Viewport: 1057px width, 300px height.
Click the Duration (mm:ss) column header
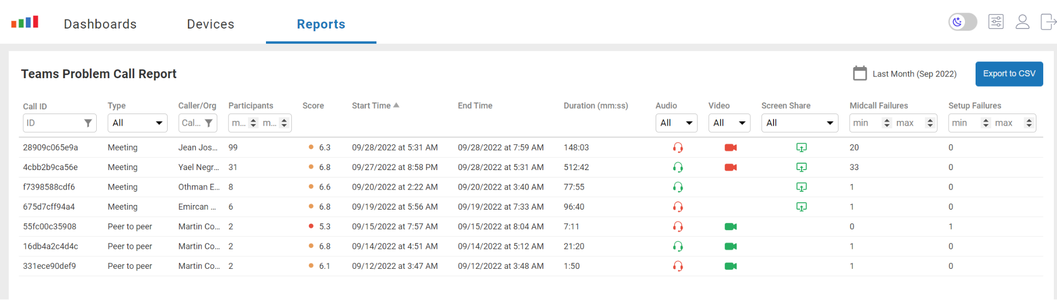coord(595,106)
